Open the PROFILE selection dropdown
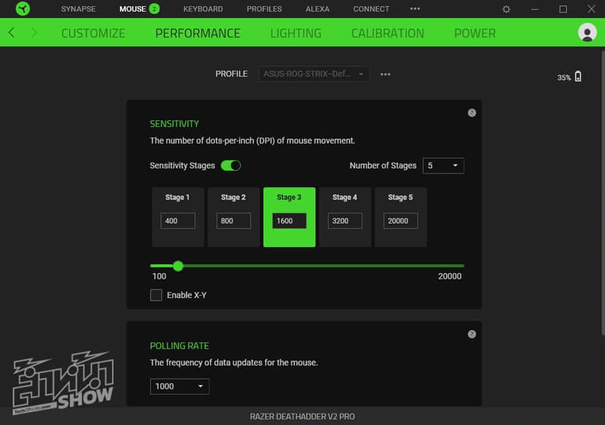The height and width of the screenshot is (425, 605). (x=314, y=74)
